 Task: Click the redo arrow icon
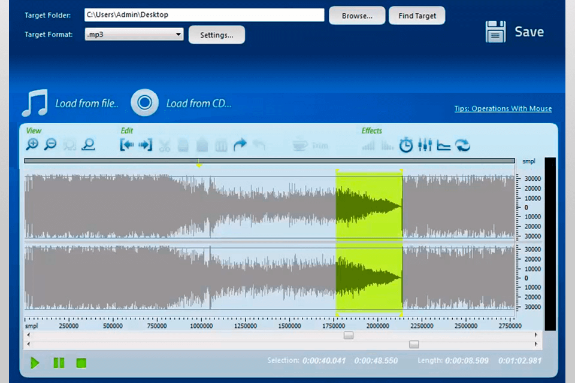click(x=240, y=145)
